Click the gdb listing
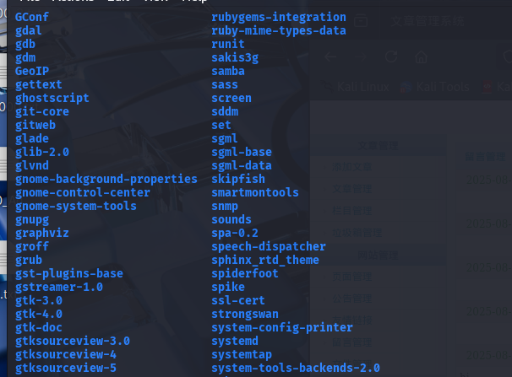Image resolution: width=512 pixels, height=377 pixels. click(25, 44)
